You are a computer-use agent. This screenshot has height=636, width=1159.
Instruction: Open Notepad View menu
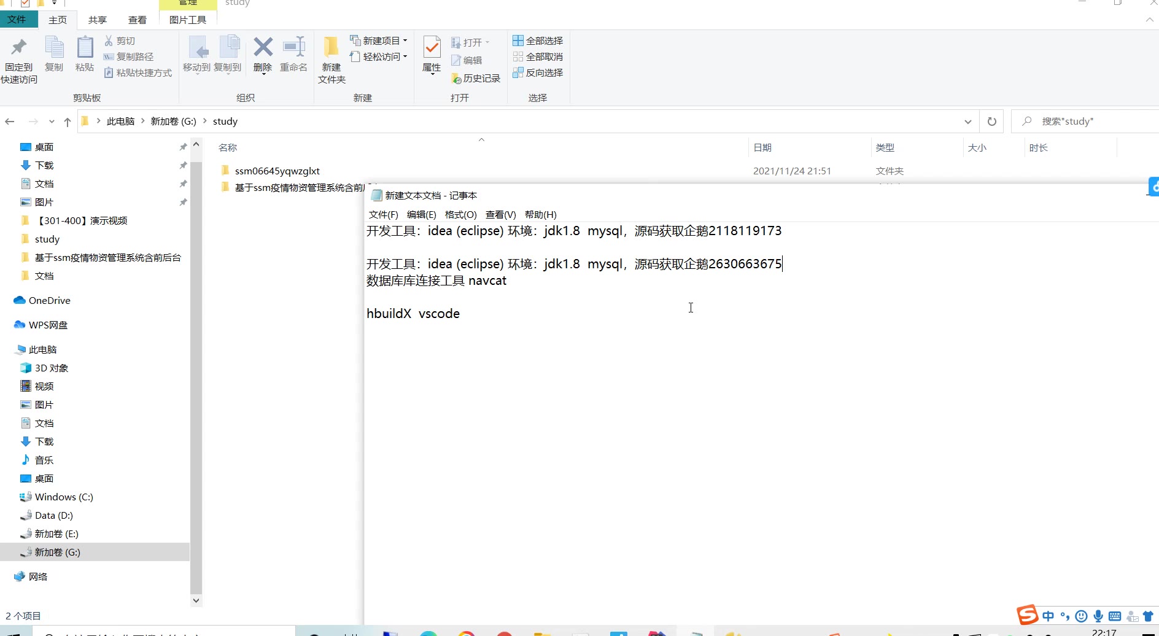tap(500, 214)
